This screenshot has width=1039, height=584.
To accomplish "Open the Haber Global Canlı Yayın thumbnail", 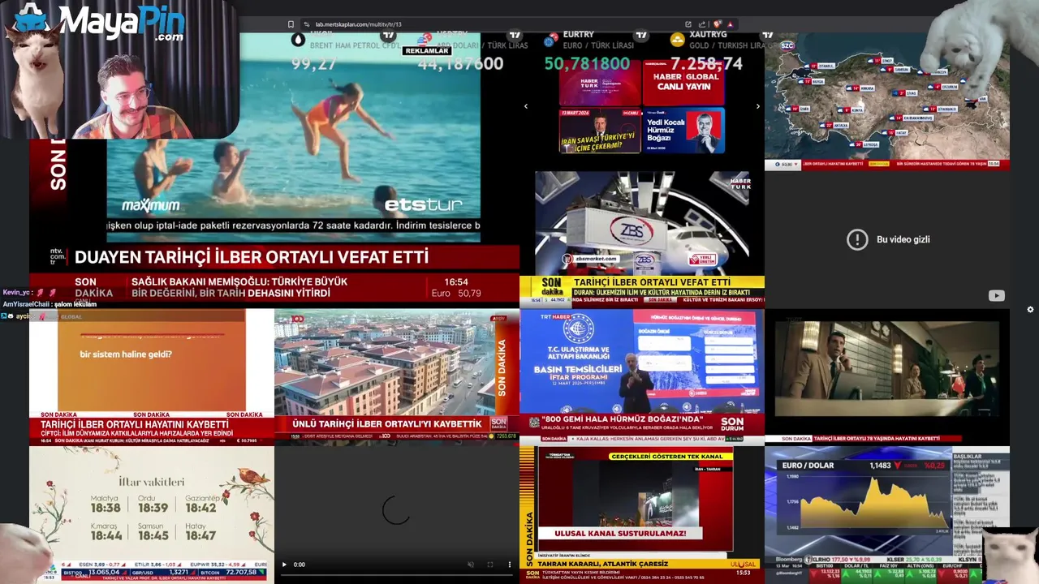I will coord(683,83).
